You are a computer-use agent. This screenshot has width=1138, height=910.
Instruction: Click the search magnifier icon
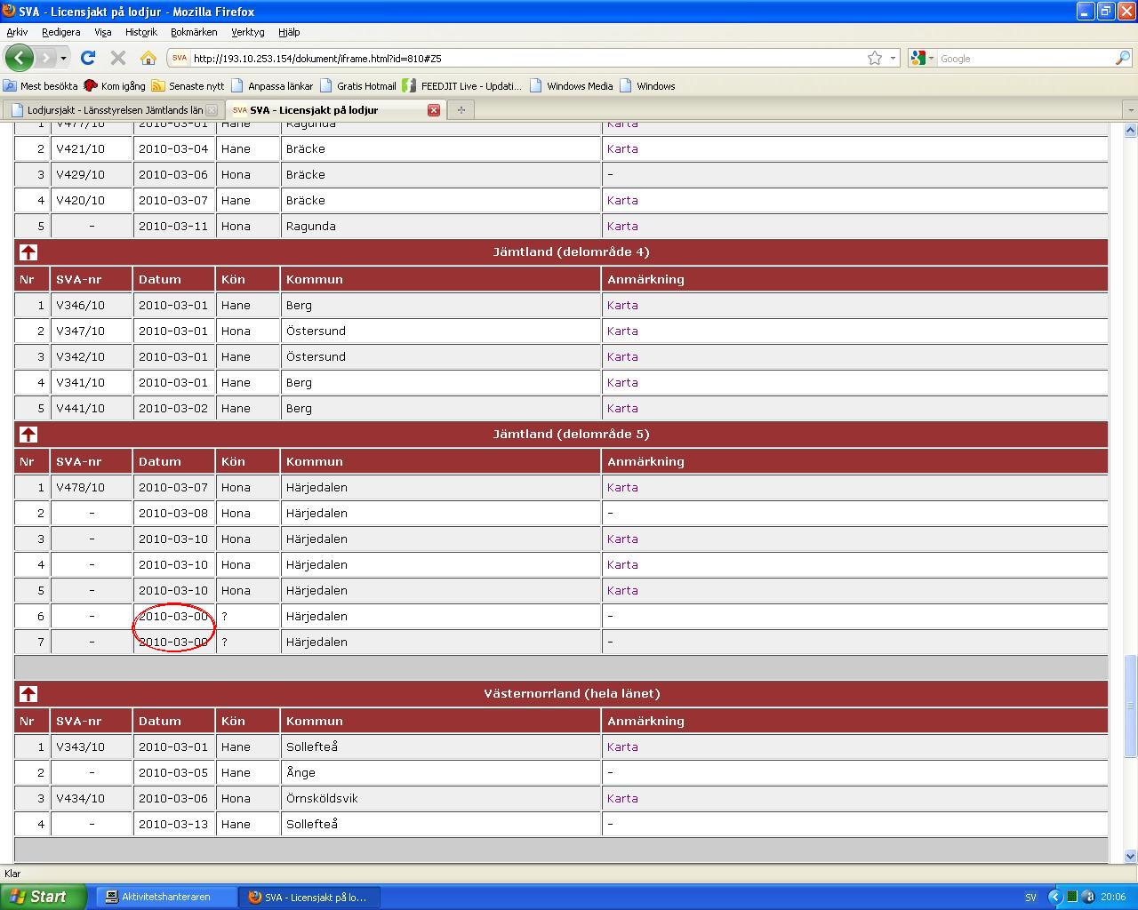pos(1123,58)
